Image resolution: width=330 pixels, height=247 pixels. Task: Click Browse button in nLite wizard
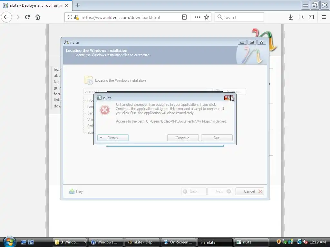click(234, 92)
